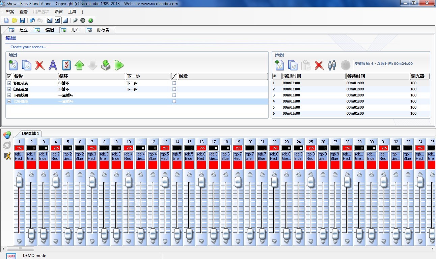Switch fader display to 255 values
The height and width of the screenshot is (259, 436).
tap(57, 21)
